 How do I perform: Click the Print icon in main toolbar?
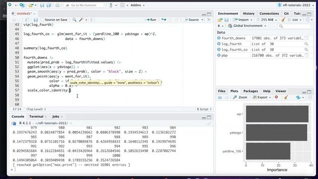coord(58,5)
